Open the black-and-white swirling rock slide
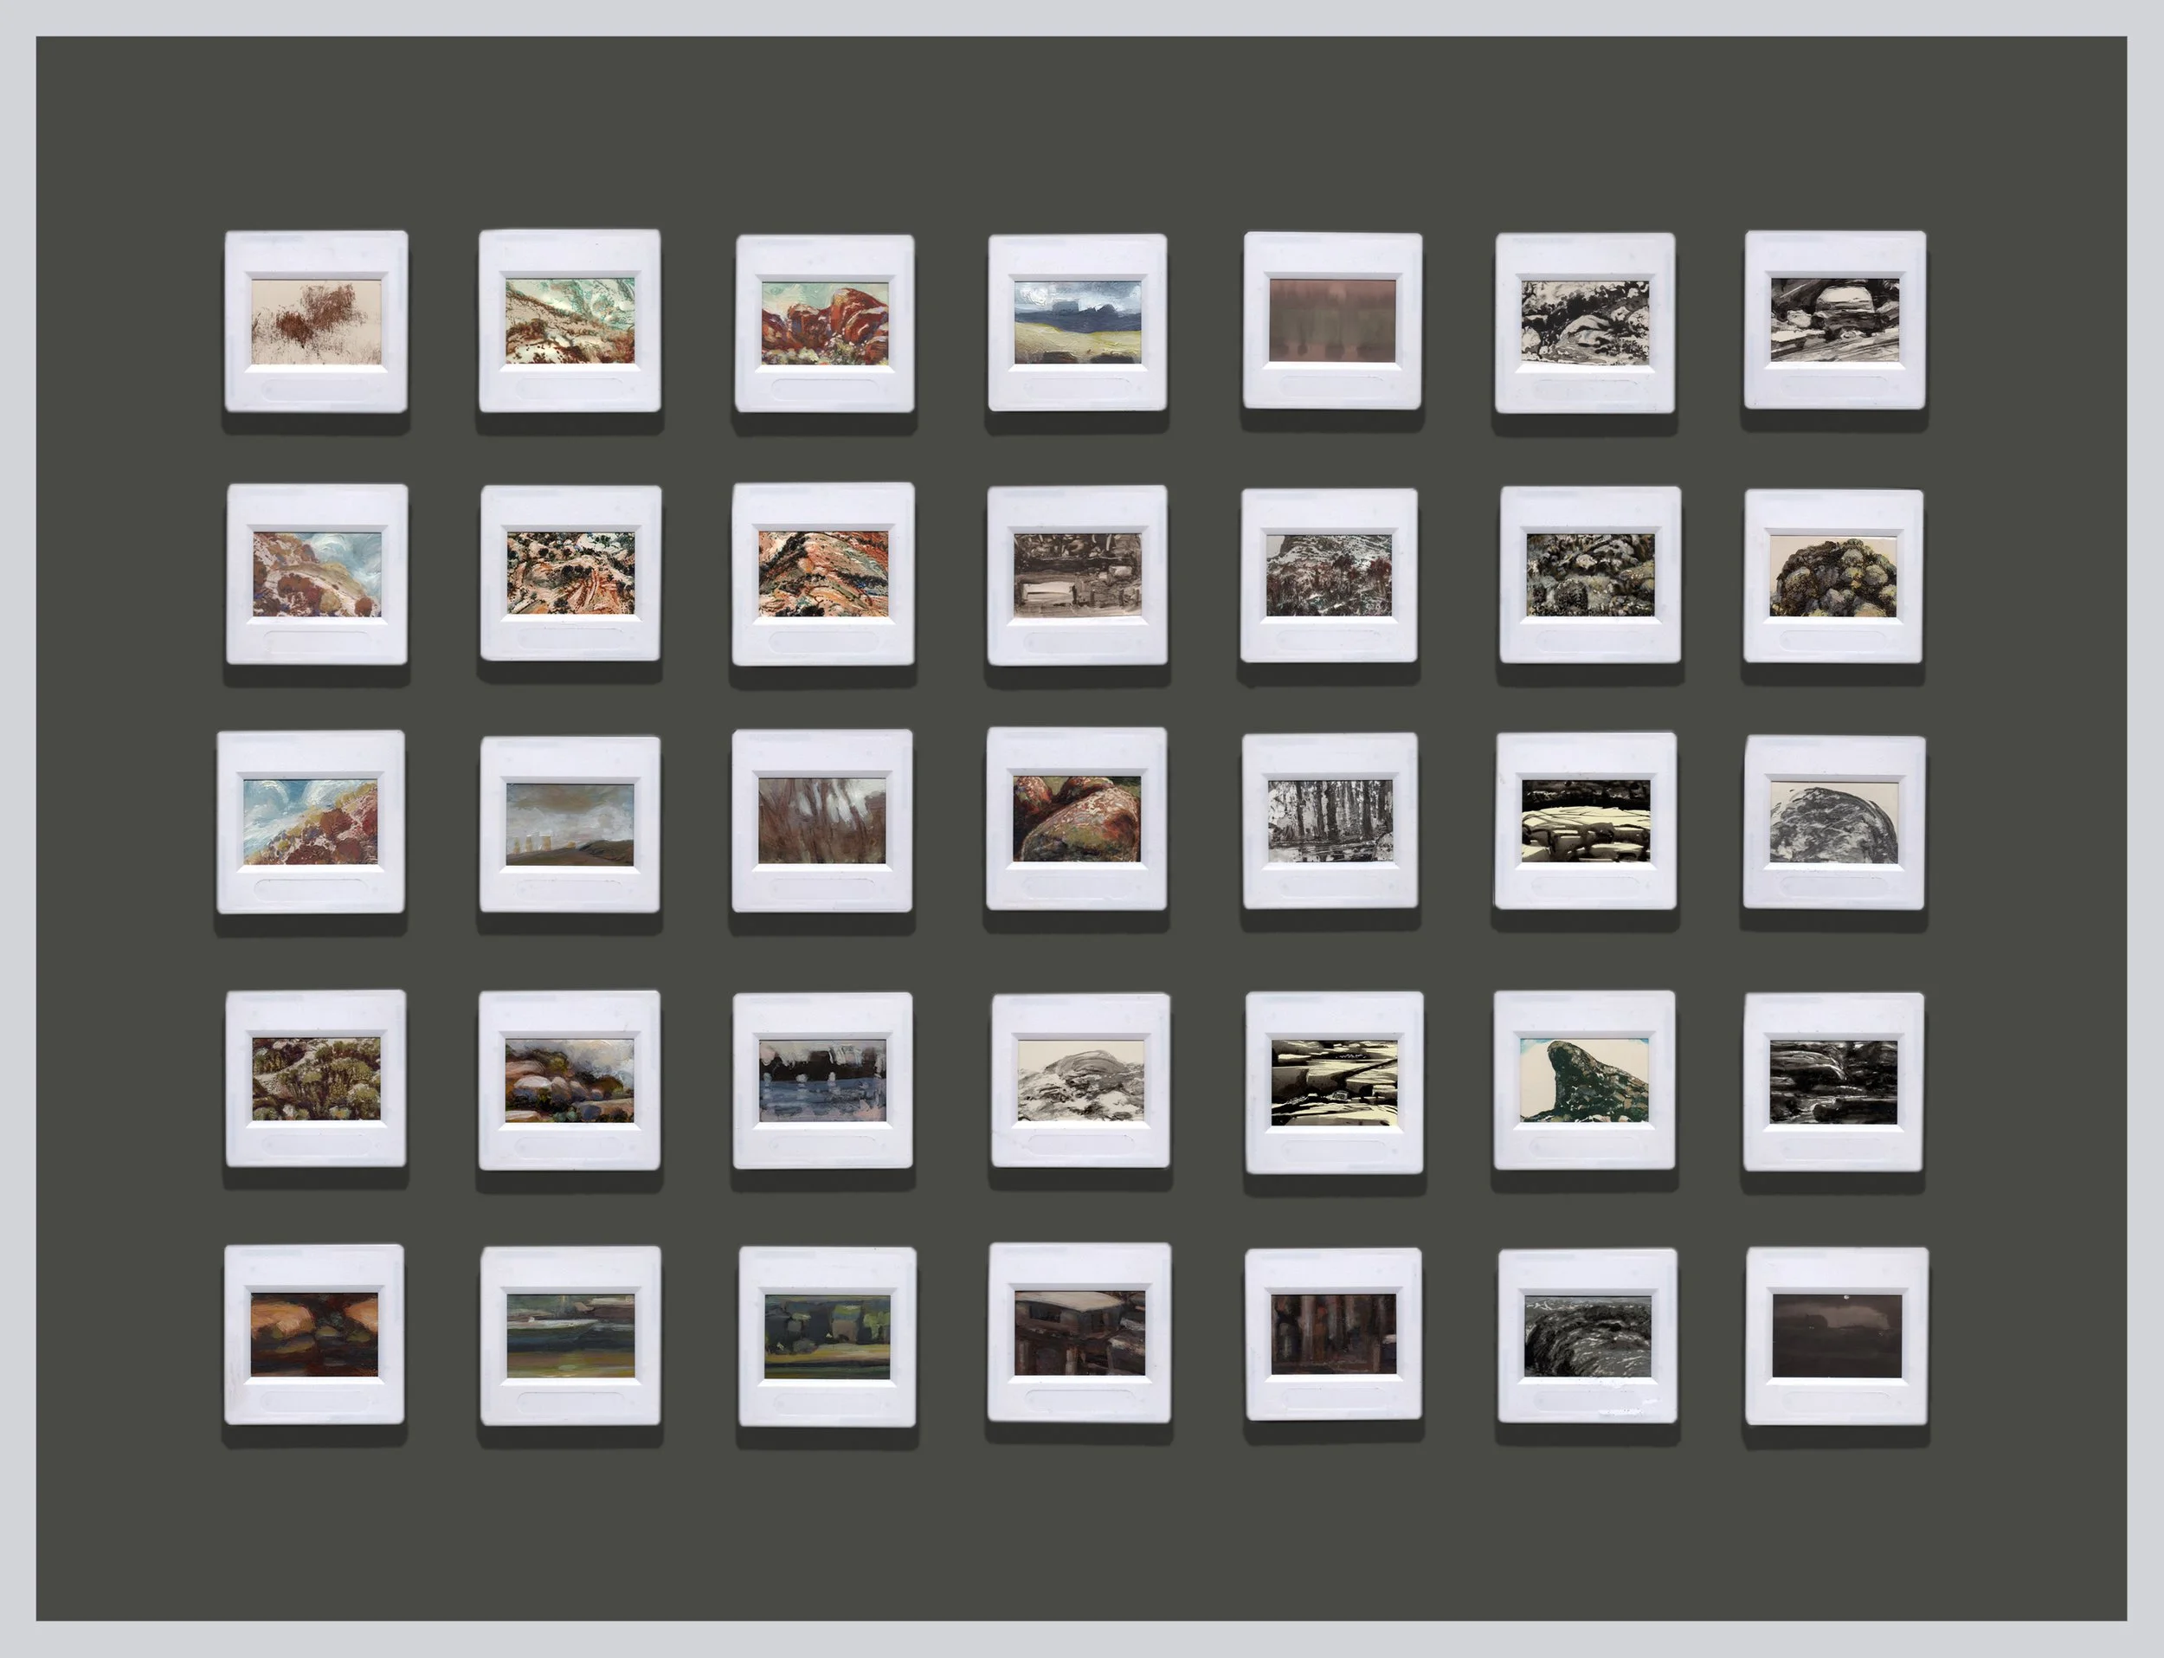The width and height of the screenshot is (2164, 1658). click(1587, 1336)
